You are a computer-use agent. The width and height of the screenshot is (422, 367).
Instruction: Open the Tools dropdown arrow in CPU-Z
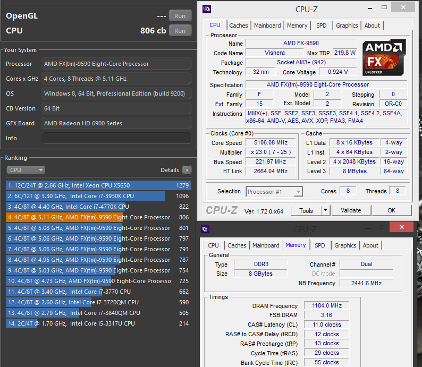click(325, 210)
